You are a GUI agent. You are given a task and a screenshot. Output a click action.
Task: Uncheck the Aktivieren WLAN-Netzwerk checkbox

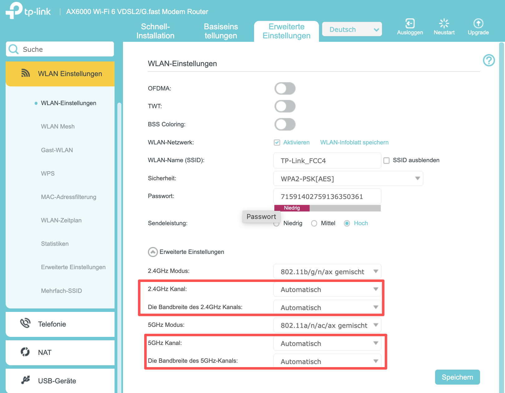(277, 143)
